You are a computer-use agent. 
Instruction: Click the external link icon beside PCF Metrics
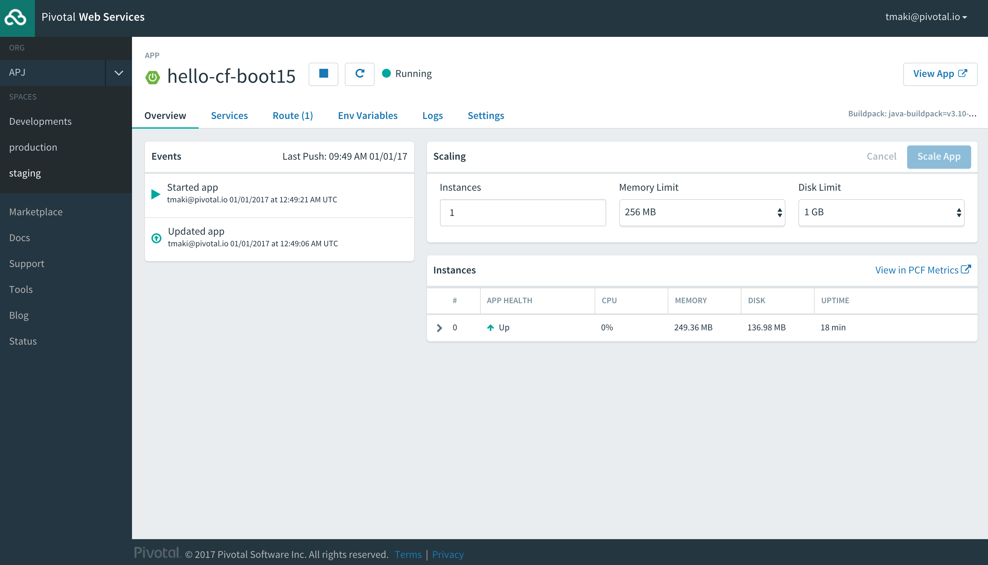point(966,269)
